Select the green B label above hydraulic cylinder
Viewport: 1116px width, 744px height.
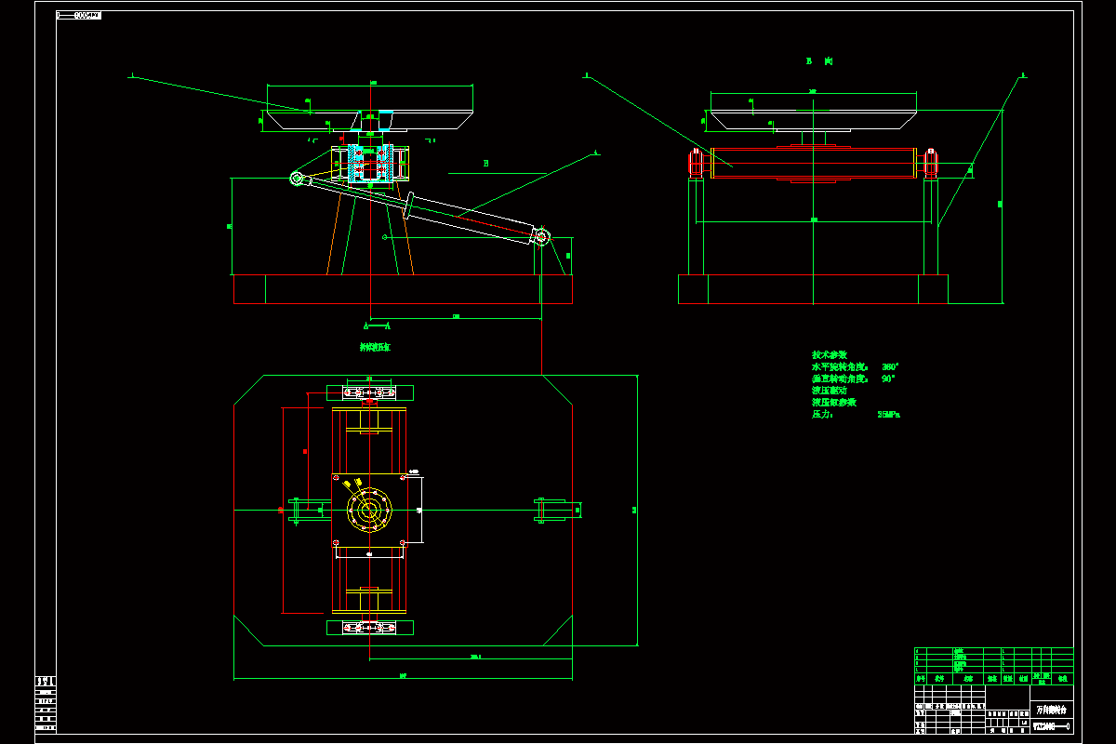click(x=485, y=164)
